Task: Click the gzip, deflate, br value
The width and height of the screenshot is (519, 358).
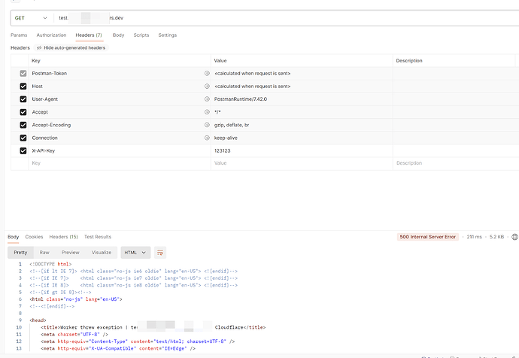Action: 232,125
